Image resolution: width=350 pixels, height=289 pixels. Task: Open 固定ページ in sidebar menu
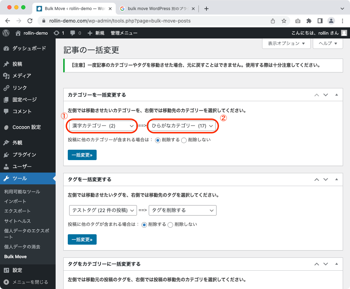[x=28, y=100]
